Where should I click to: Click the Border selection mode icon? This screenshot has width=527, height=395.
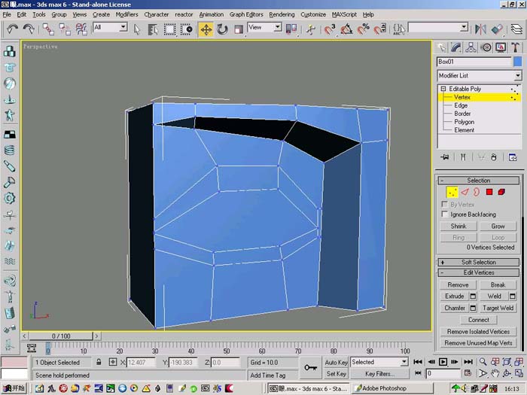point(477,192)
